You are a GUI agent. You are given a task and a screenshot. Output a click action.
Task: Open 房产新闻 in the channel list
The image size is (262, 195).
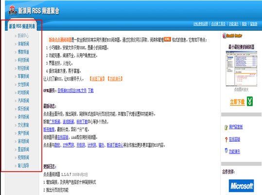coord(23,133)
